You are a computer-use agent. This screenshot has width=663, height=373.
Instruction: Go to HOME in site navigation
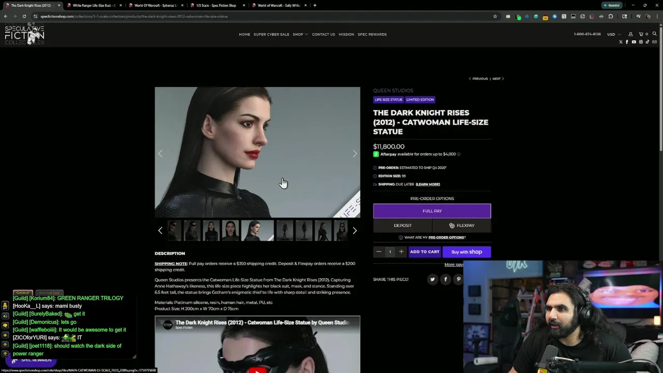[x=244, y=34]
